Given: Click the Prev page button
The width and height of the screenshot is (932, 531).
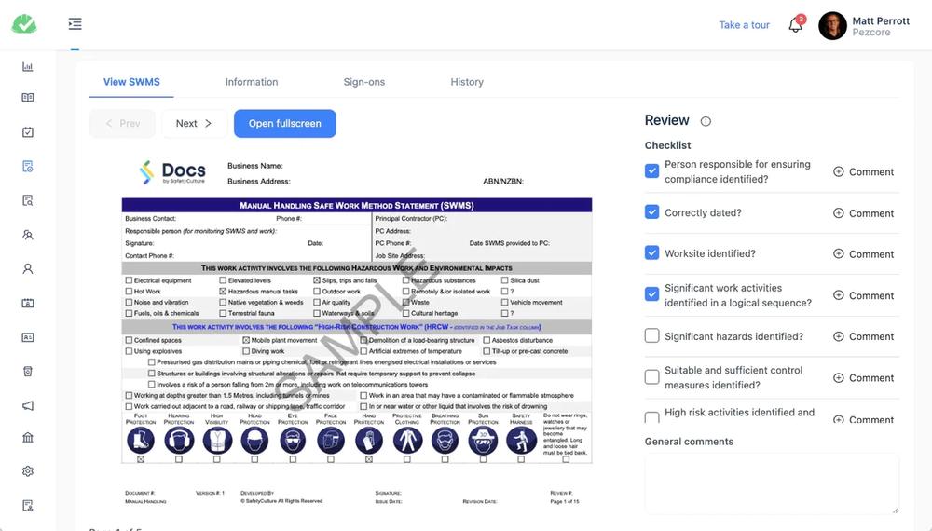Looking at the screenshot, I should pyautogui.click(x=122, y=124).
